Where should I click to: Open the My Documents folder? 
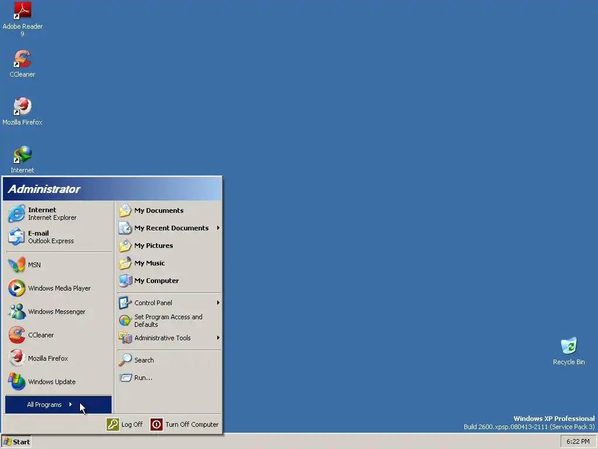click(x=169, y=210)
